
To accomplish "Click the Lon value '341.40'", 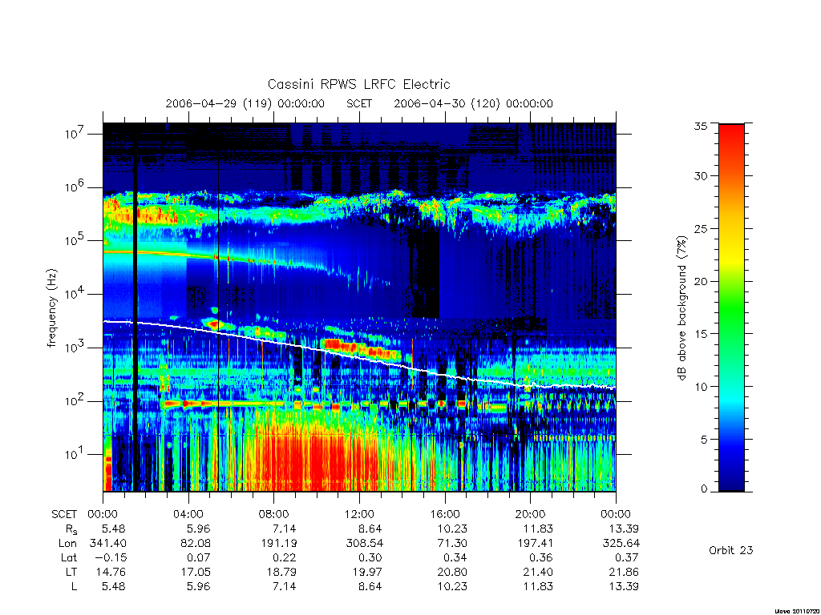I will pos(108,544).
